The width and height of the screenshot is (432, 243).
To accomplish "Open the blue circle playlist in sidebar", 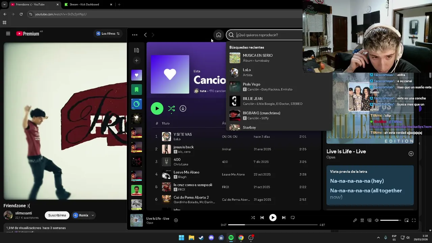I will coord(136,104).
